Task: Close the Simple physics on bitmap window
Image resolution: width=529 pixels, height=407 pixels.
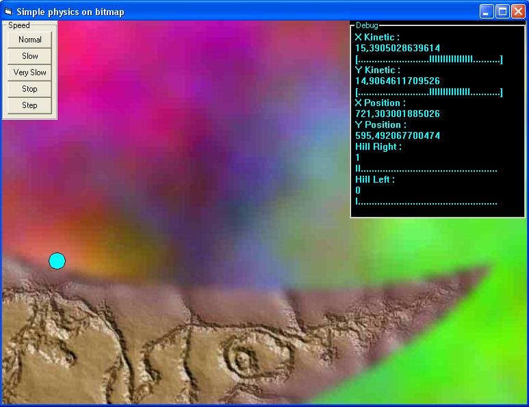Action: point(517,11)
